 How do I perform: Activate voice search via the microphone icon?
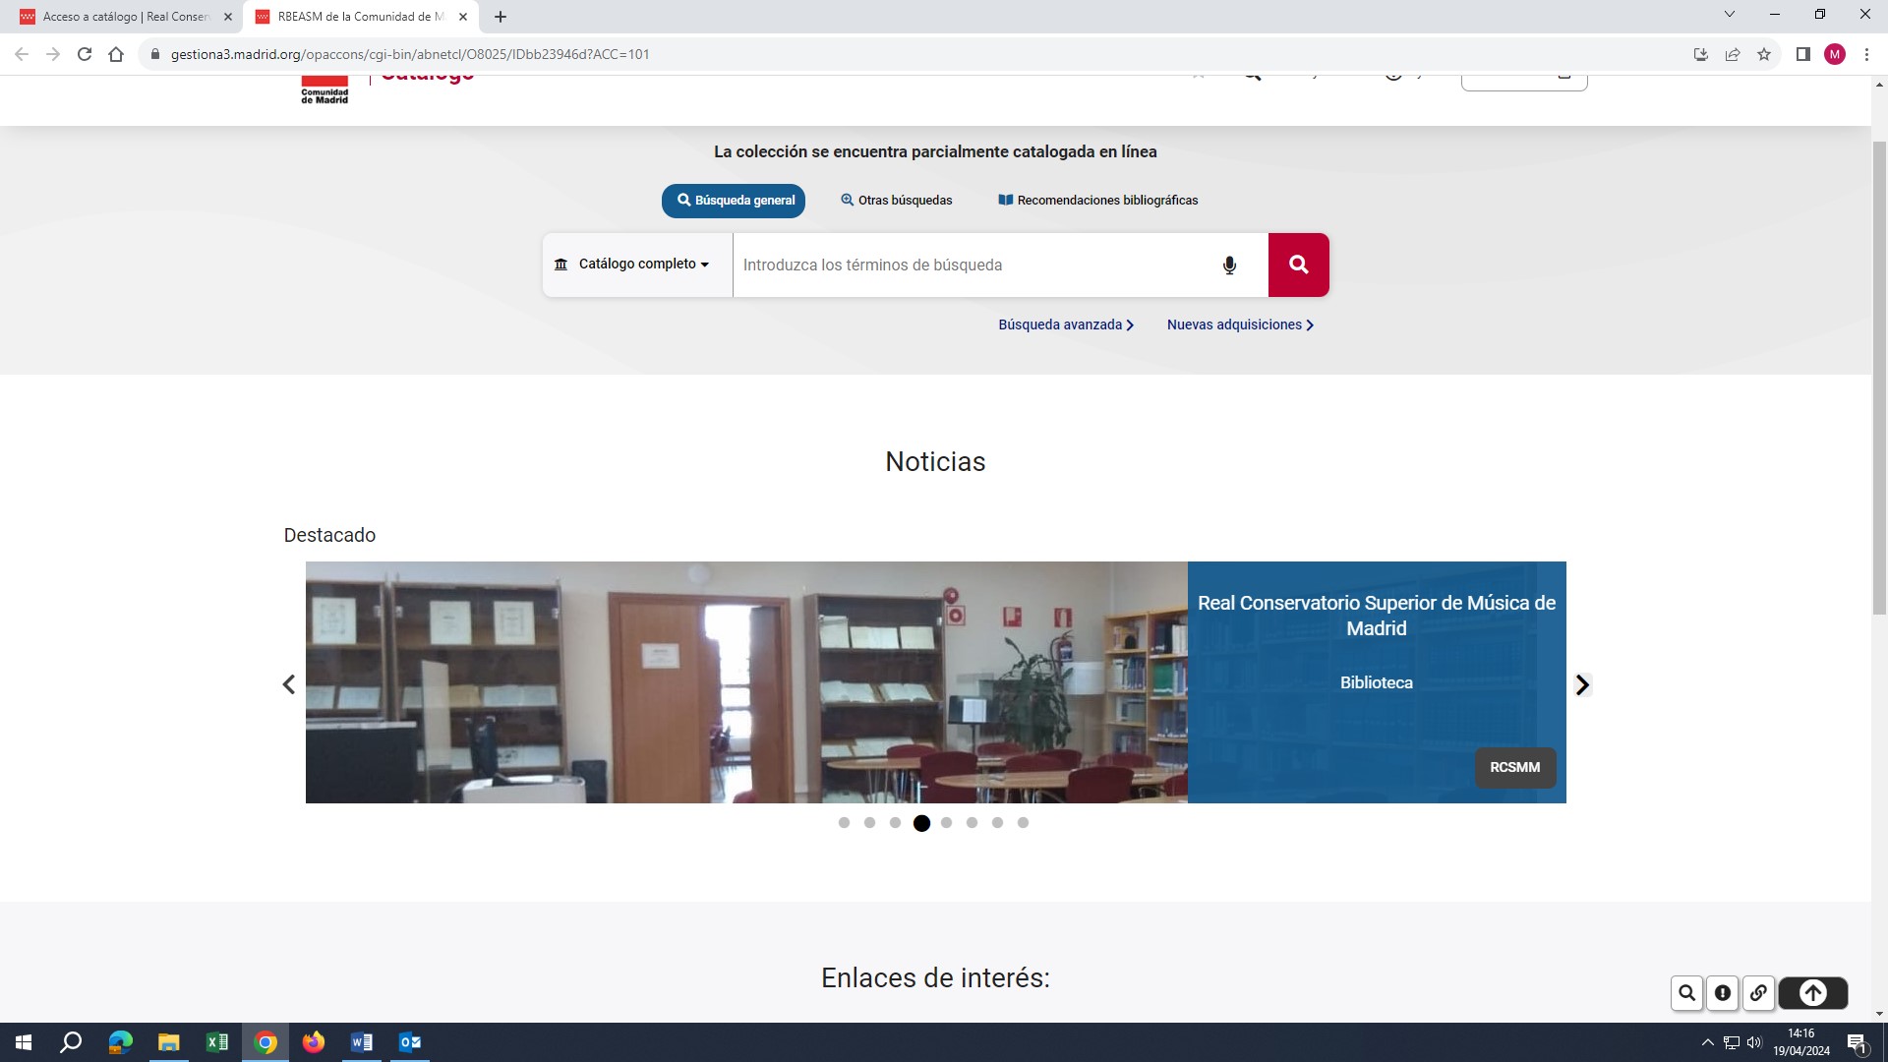[x=1228, y=265]
